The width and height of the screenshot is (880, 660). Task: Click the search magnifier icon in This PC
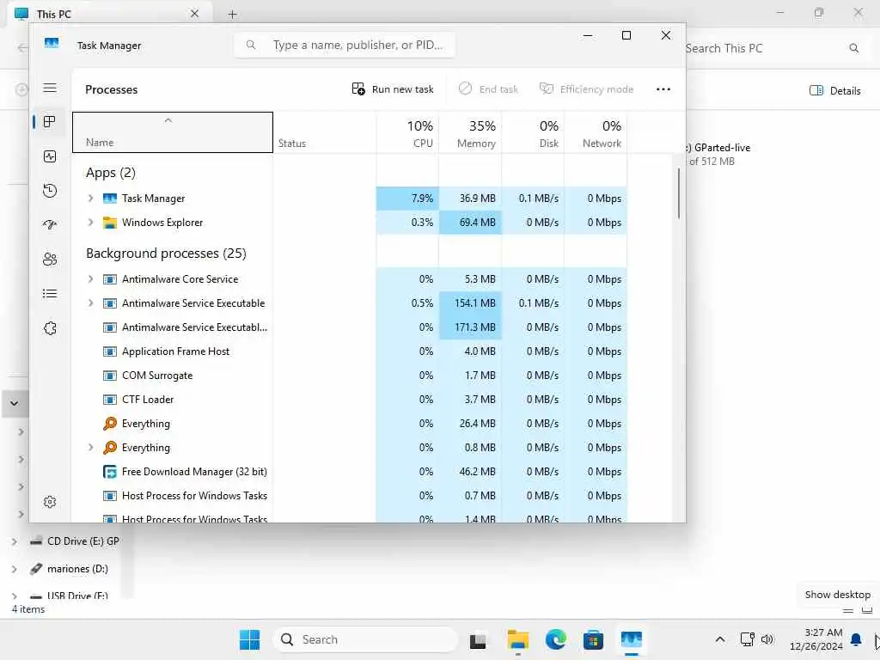click(x=854, y=48)
